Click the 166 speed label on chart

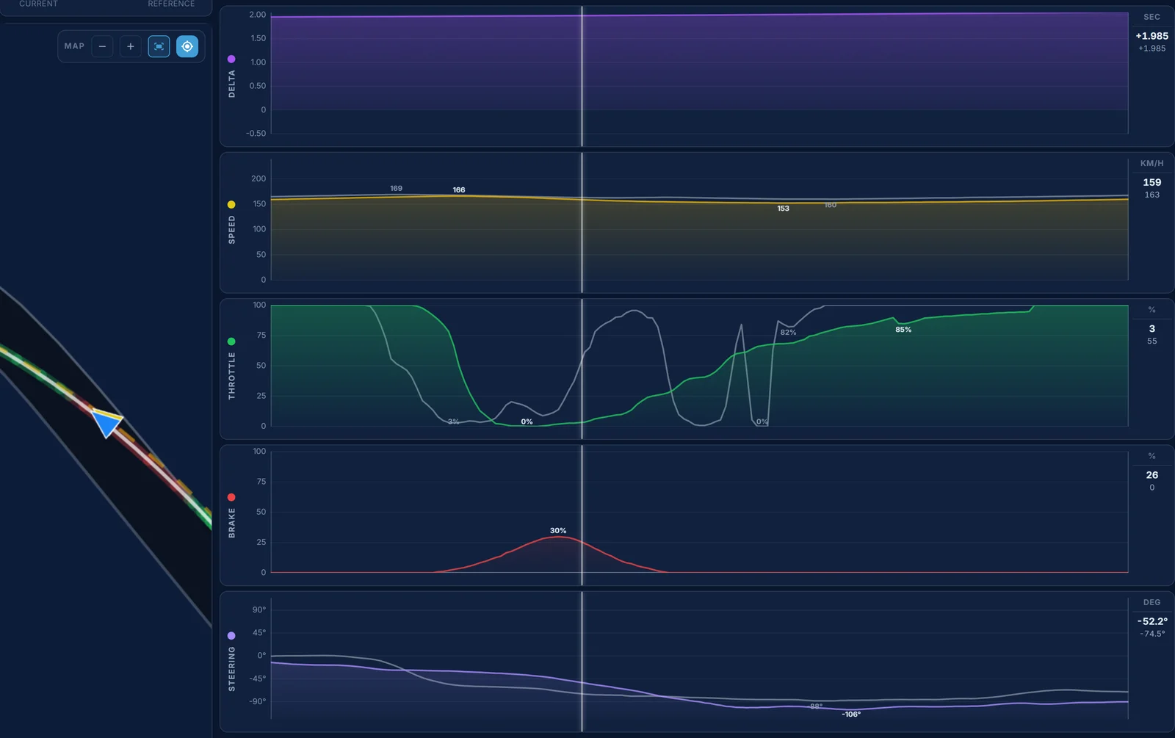coord(459,190)
